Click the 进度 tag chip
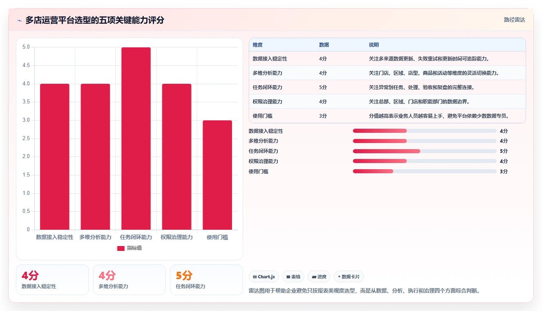542x311 pixels. [x=319, y=277]
